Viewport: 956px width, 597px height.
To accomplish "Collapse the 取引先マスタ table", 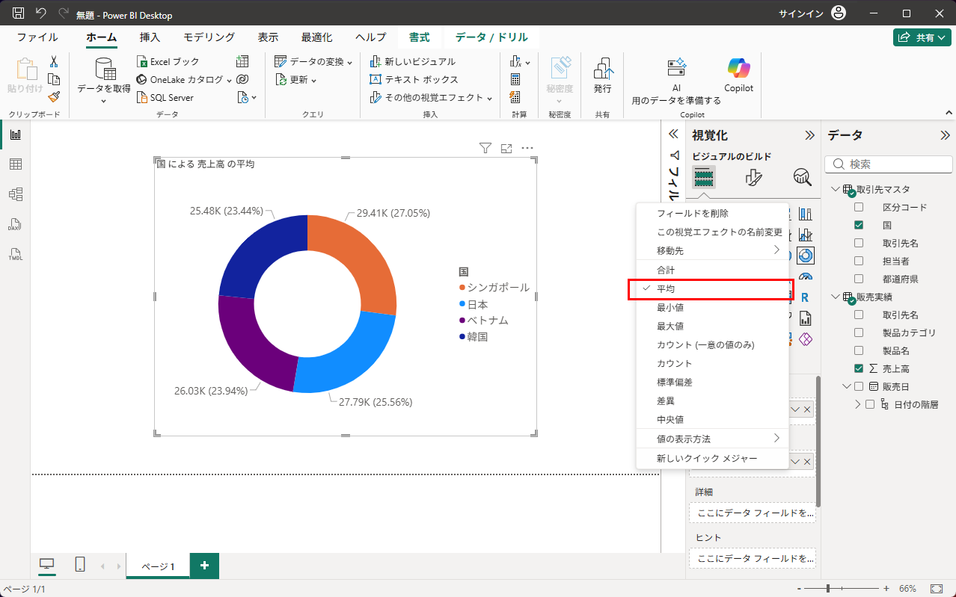I will tap(836, 189).
